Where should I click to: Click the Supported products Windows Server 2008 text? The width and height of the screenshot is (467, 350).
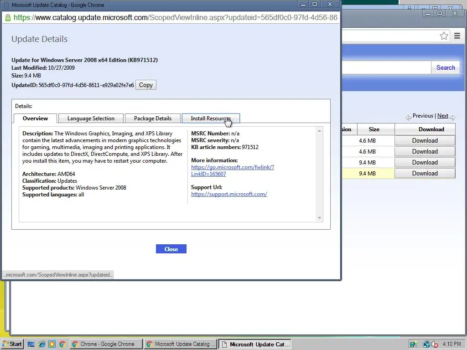pyautogui.click(x=101, y=187)
